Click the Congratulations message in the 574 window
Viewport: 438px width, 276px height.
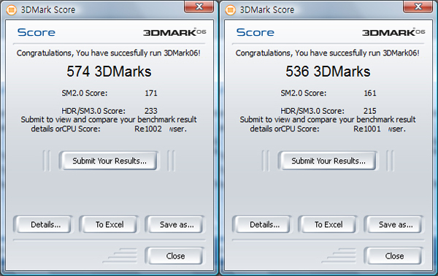point(108,53)
